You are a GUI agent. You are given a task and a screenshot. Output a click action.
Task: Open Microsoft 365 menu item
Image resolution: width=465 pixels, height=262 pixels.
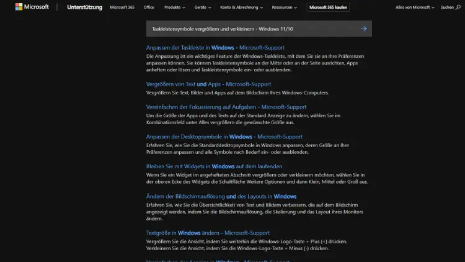pyautogui.click(x=122, y=7)
